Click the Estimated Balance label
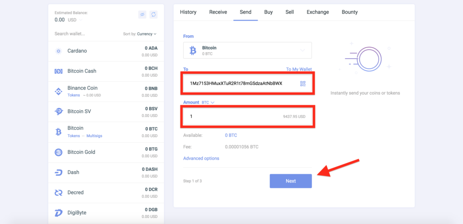Viewport: 463px width, 224px height. point(71,13)
